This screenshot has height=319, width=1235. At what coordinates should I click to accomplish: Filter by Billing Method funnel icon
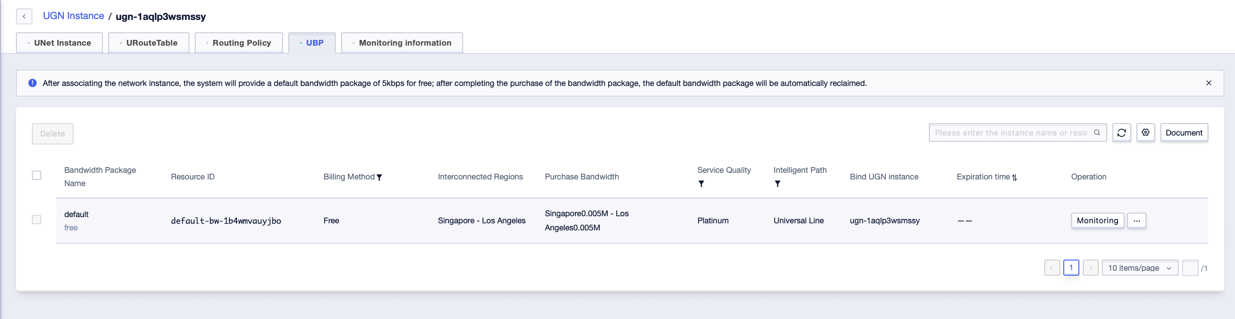coord(379,177)
